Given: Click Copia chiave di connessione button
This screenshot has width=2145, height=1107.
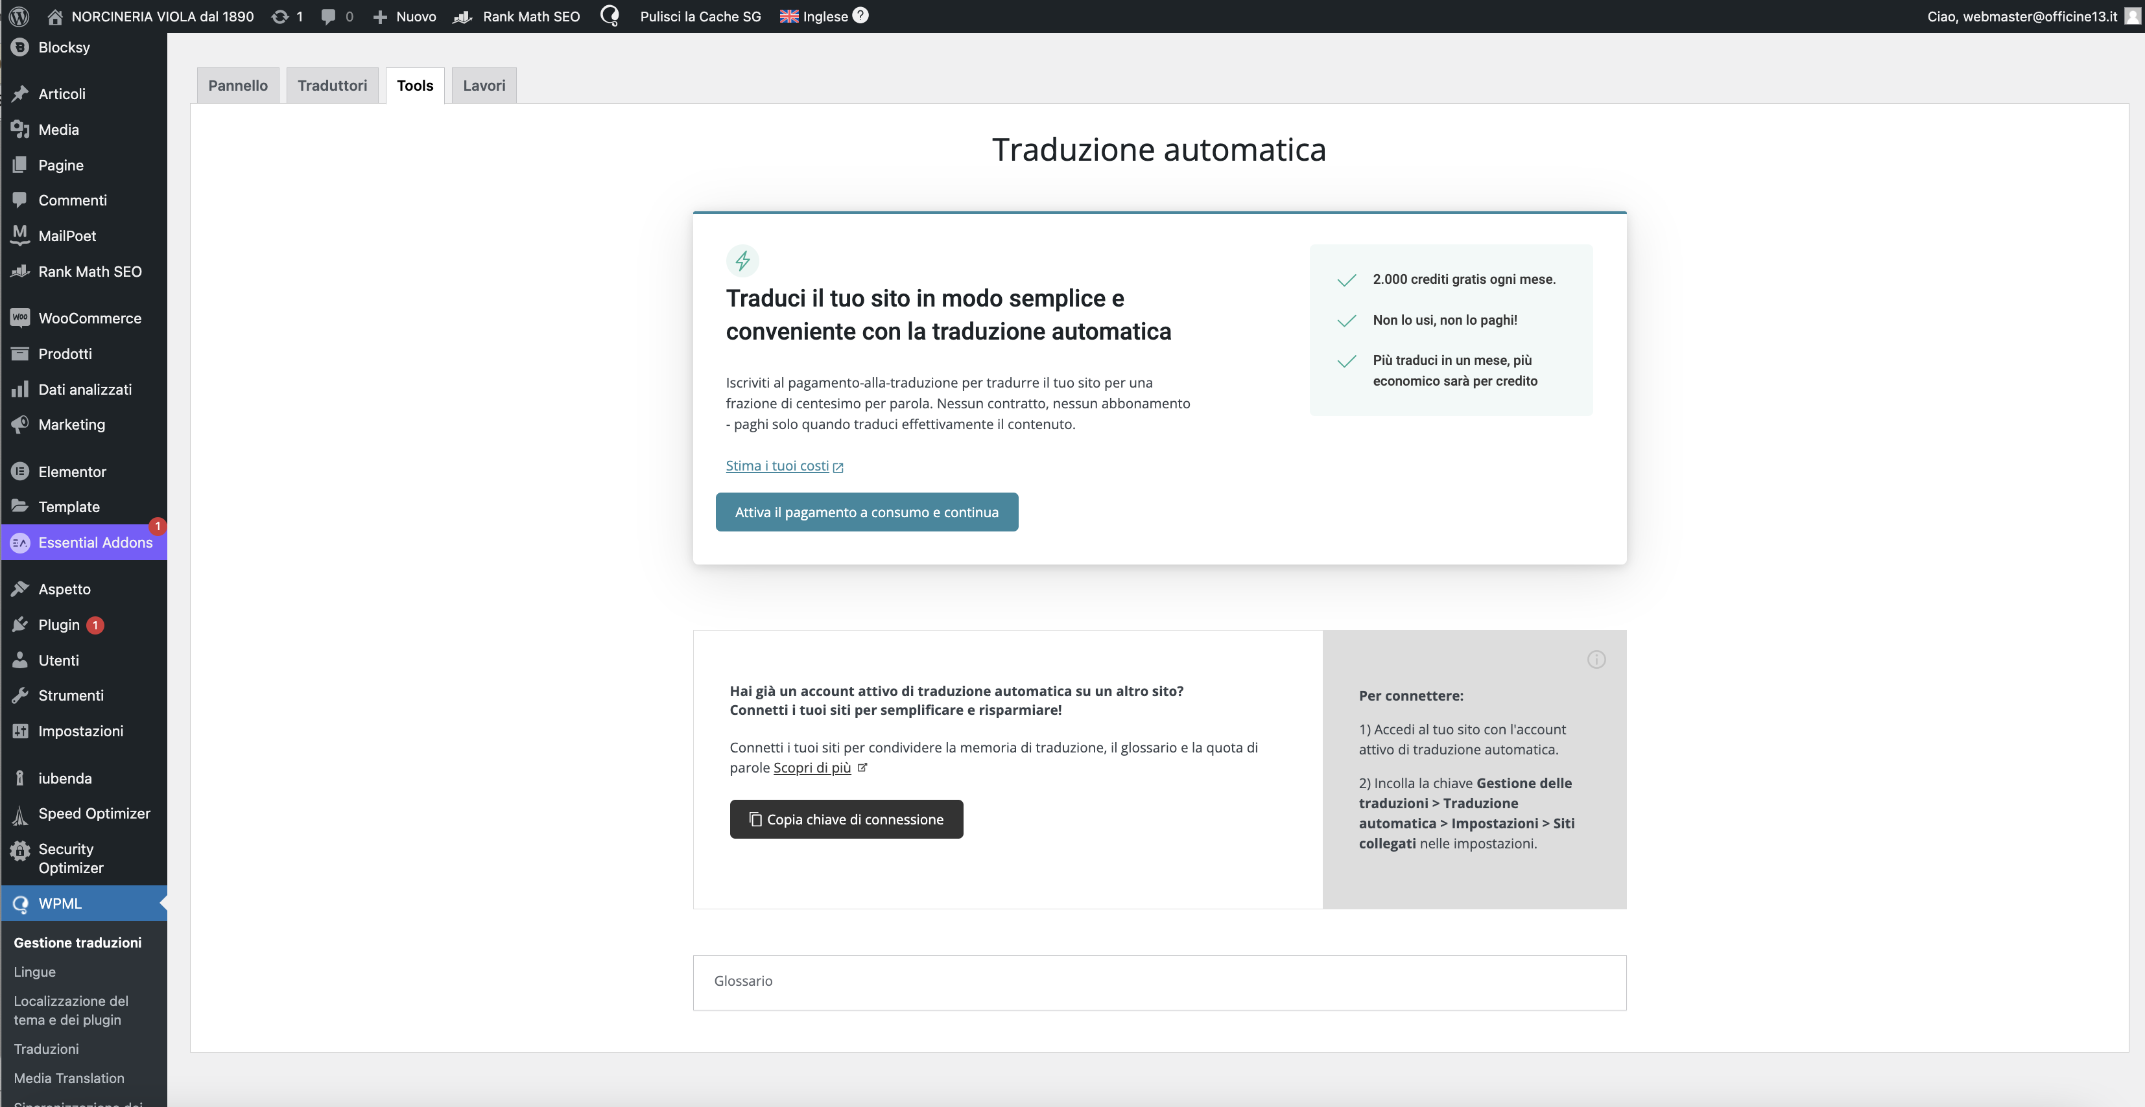Looking at the screenshot, I should click(846, 819).
